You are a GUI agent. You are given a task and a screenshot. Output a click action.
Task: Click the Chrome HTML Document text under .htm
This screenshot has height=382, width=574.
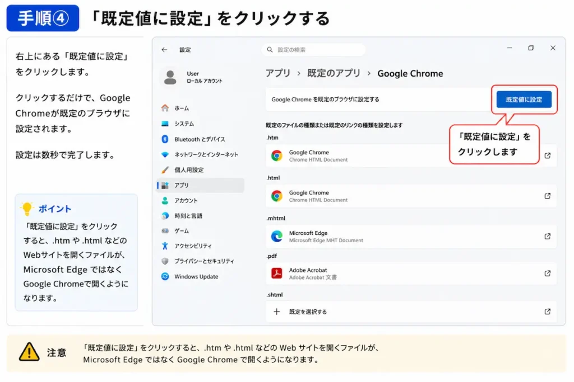click(x=318, y=159)
